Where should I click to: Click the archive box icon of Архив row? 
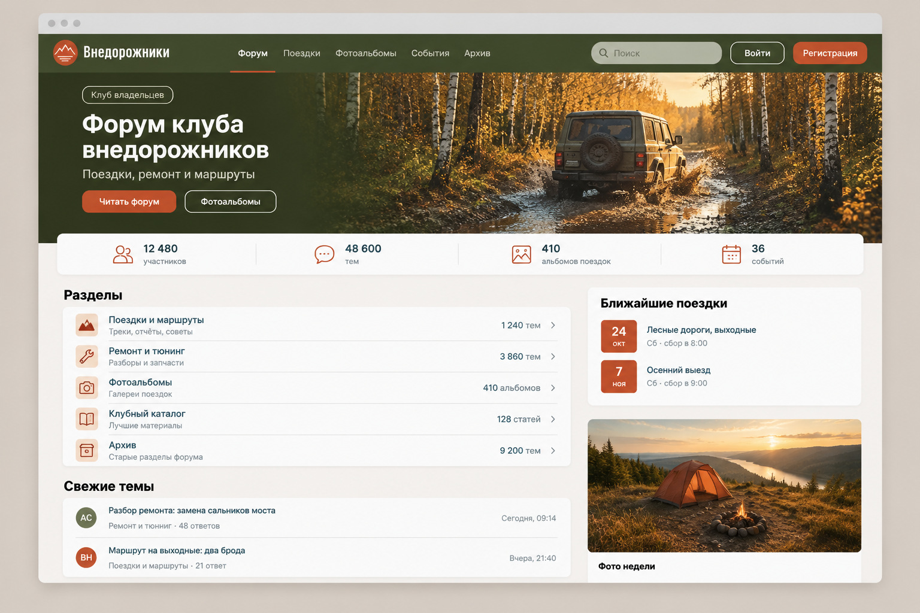[87, 450]
